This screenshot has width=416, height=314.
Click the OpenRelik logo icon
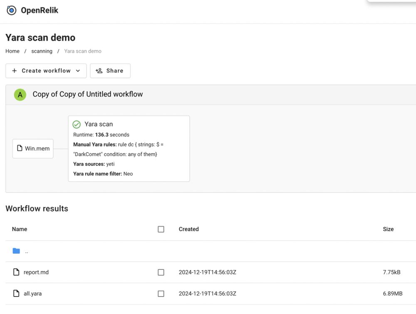click(x=11, y=10)
